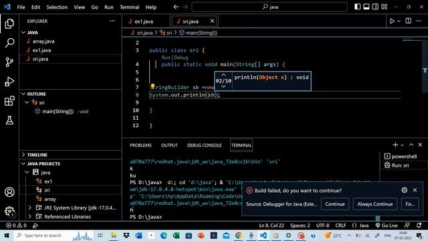Switch to OUTPUT panel tab

(x=169, y=145)
